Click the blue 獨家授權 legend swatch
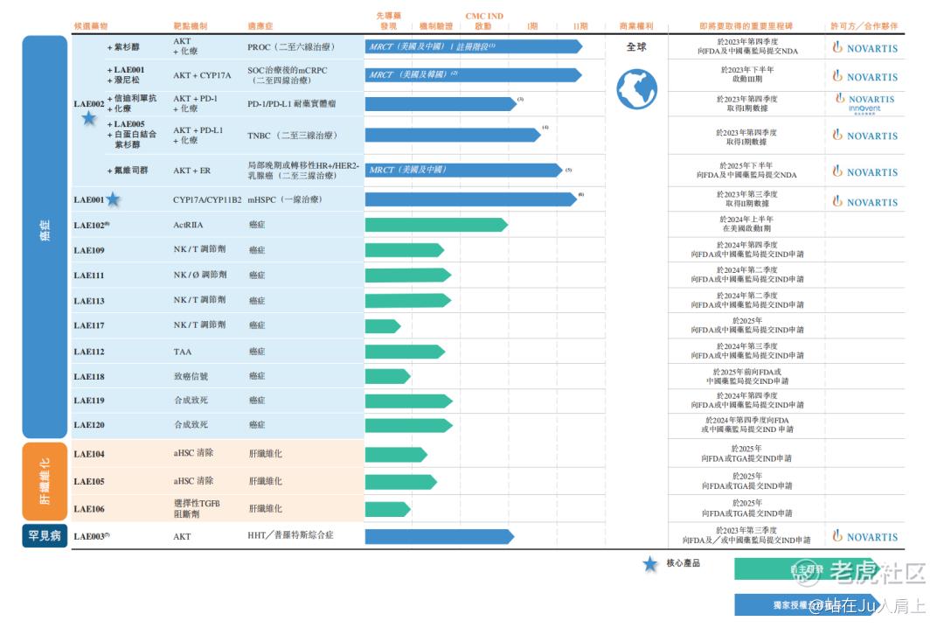Image resolution: width=944 pixels, height=628 pixels. (807, 604)
